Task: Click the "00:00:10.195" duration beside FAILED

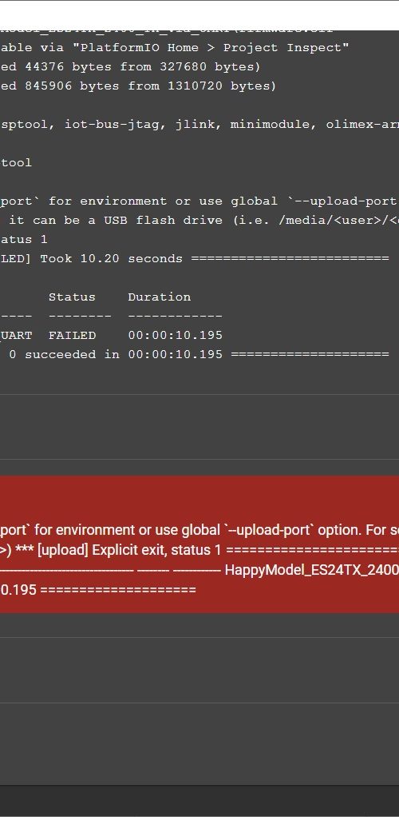Action: 176,335
